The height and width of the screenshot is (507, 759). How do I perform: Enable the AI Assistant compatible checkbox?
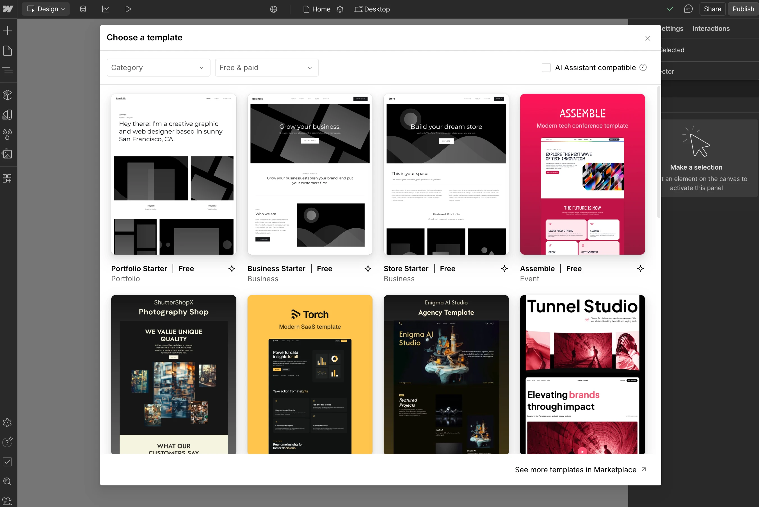click(x=546, y=68)
